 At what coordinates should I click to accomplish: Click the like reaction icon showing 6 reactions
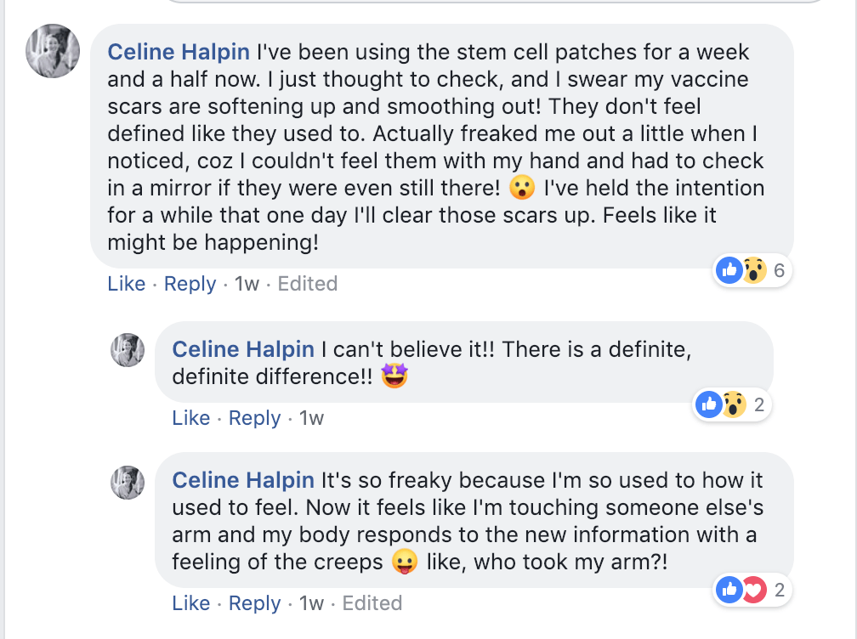729,271
